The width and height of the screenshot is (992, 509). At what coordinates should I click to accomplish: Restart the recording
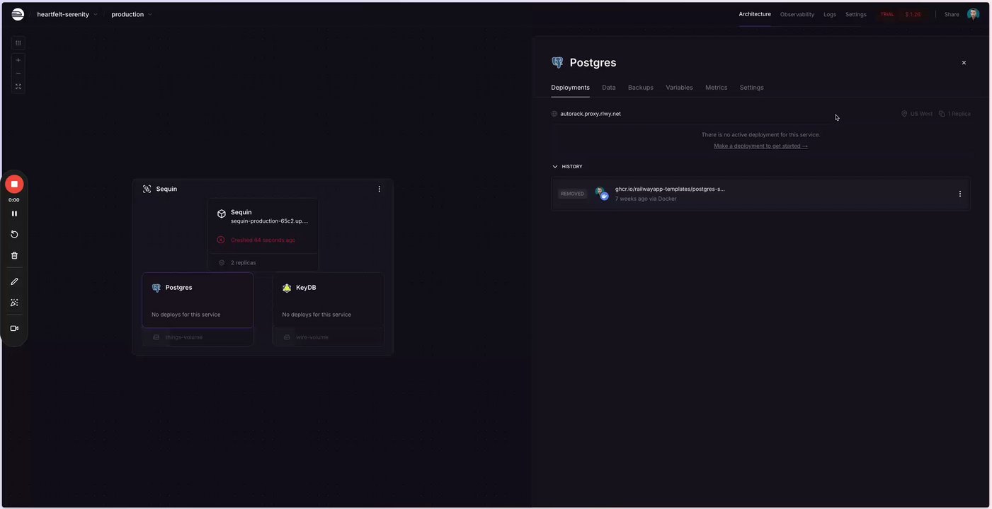pyautogui.click(x=14, y=234)
